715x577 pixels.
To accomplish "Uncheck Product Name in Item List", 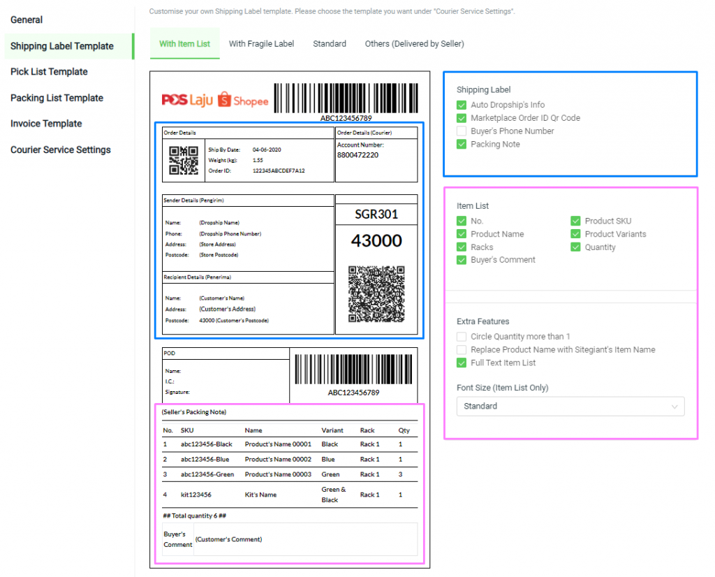I will (x=462, y=234).
